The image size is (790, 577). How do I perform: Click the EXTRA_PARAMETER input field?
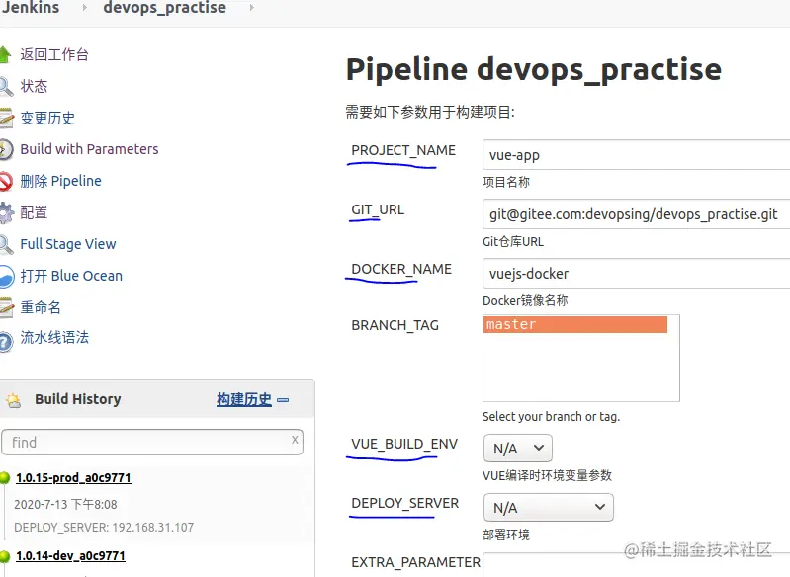636,565
